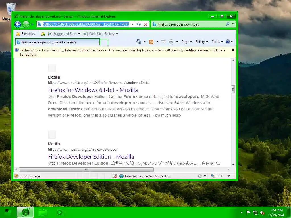Click the windows-64-bit mozilla.org URL text

click(x=99, y=83)
